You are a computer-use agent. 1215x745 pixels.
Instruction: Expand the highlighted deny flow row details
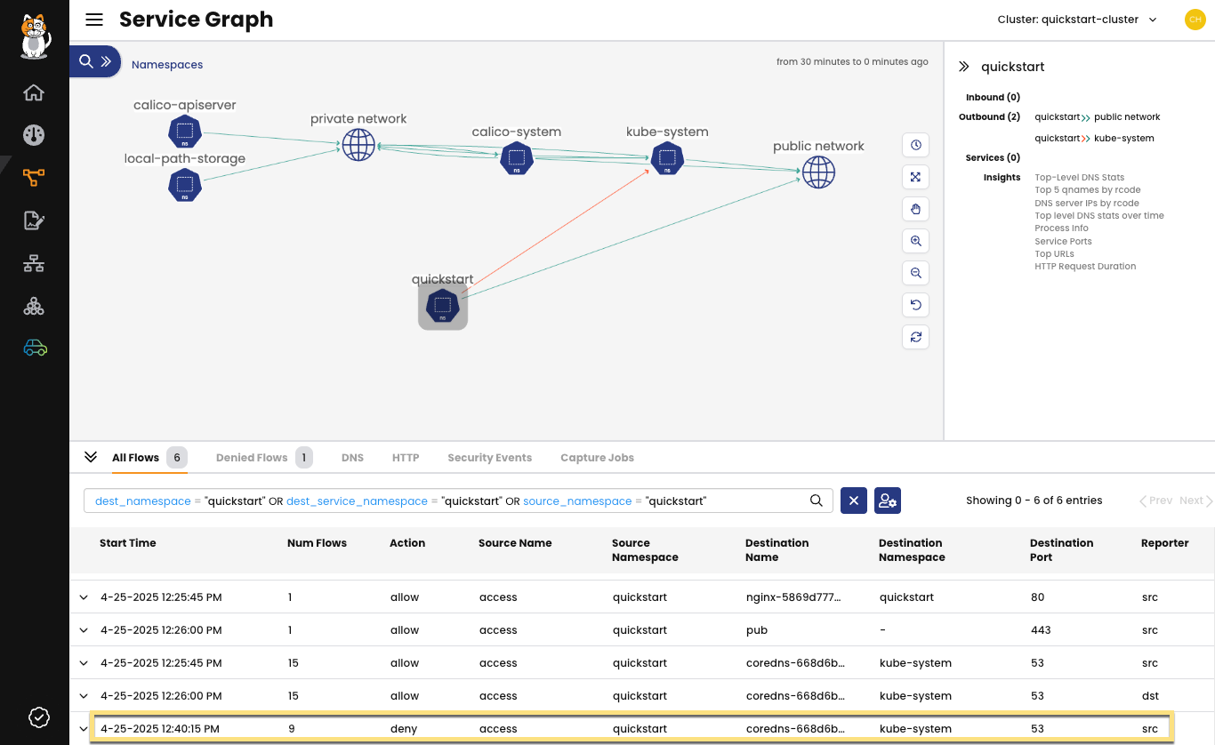click(x=84, y=728)
